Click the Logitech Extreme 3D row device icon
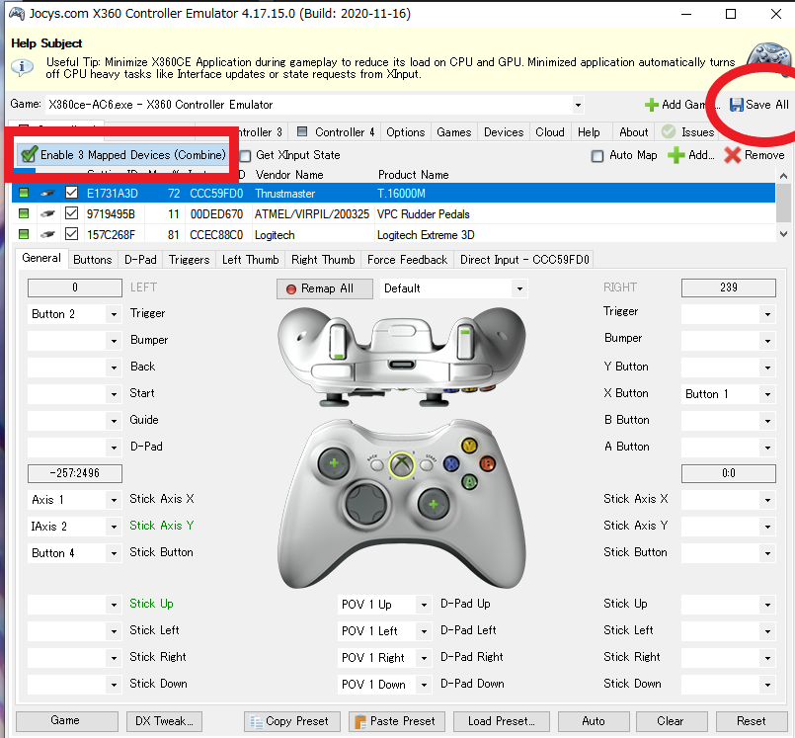The image size is (795, 738). click(x=47, y=235)
